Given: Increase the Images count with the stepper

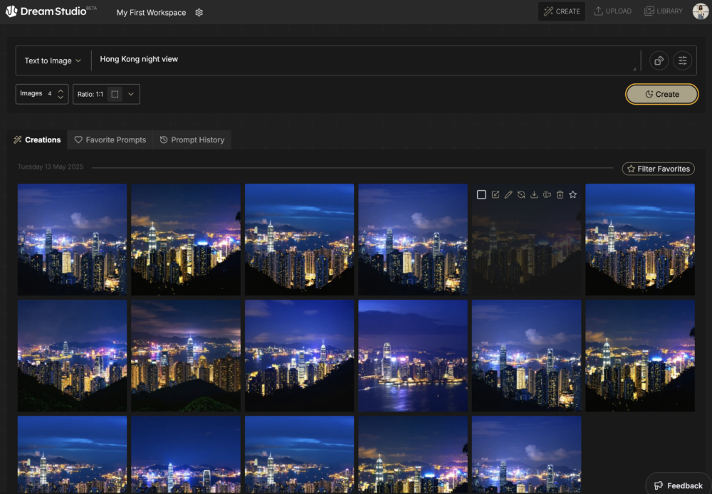Looking at the screenshot, I should [61, 90].
